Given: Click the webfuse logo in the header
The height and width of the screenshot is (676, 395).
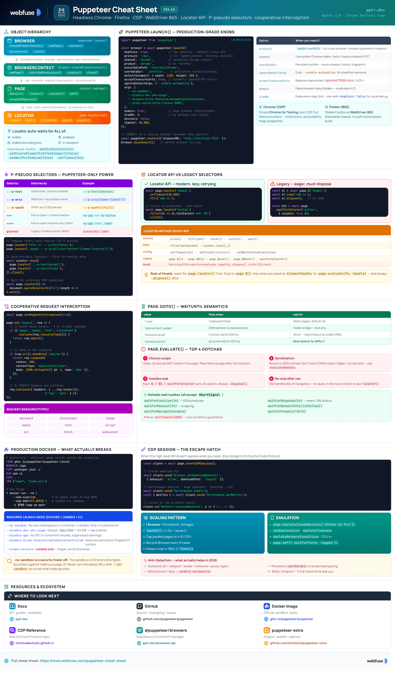Looking at the screenshot, I should click(25, 13).
